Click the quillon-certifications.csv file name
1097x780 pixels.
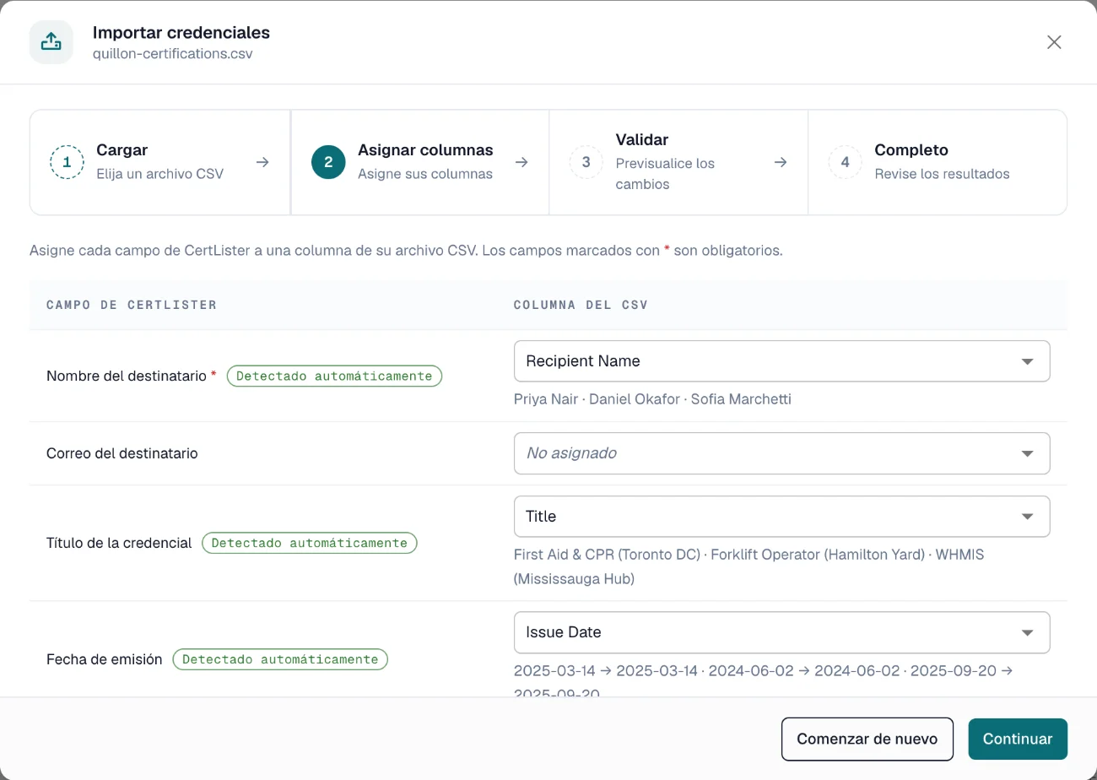(x=173, y=53)
